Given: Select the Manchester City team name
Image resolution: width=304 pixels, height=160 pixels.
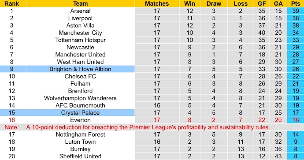Looking at the screenshot, I should (80, 33).
